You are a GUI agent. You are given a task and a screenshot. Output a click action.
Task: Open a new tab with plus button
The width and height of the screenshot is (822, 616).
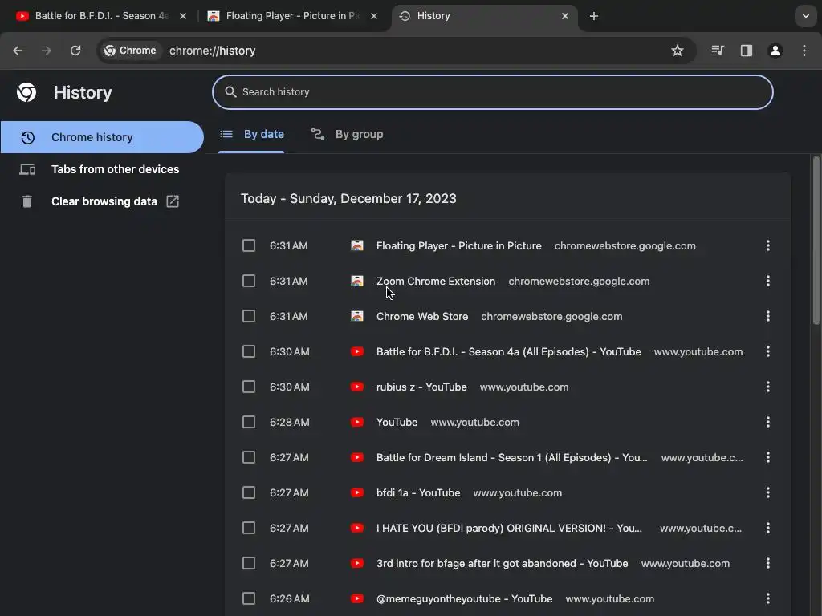[x=594, y=16]
